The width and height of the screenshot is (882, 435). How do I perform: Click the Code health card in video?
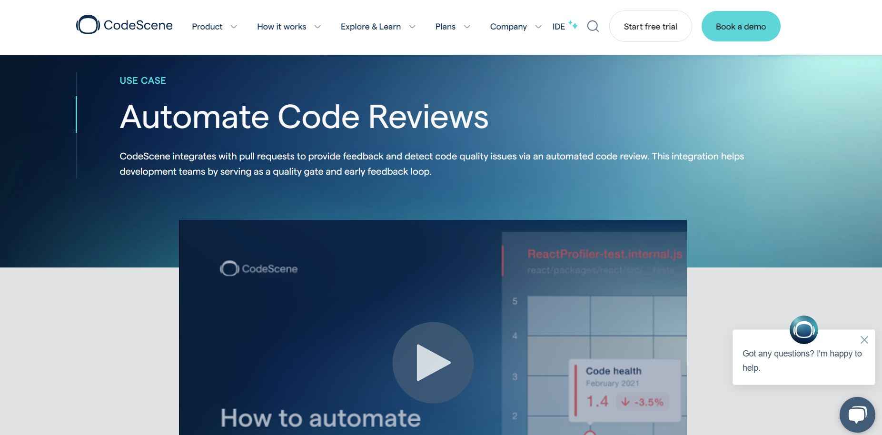tap(624, 390)
